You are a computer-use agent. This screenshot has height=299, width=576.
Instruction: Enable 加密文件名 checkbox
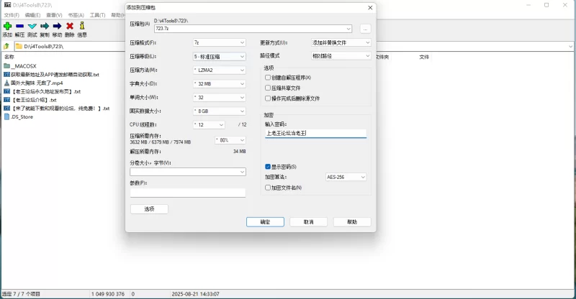tap(268, 188)
